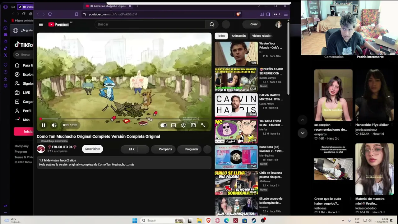
Task: Pause the YouTube video
Action: click(x=43, y=125)
